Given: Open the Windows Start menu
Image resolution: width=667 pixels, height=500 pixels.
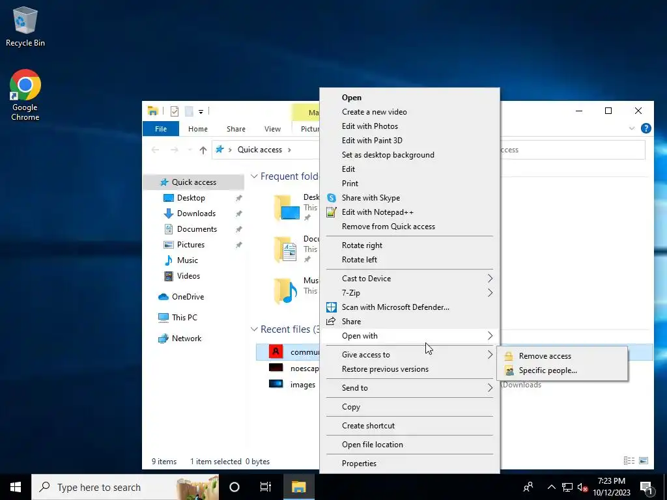Looking at the screenshot, I should coord(16,487).
